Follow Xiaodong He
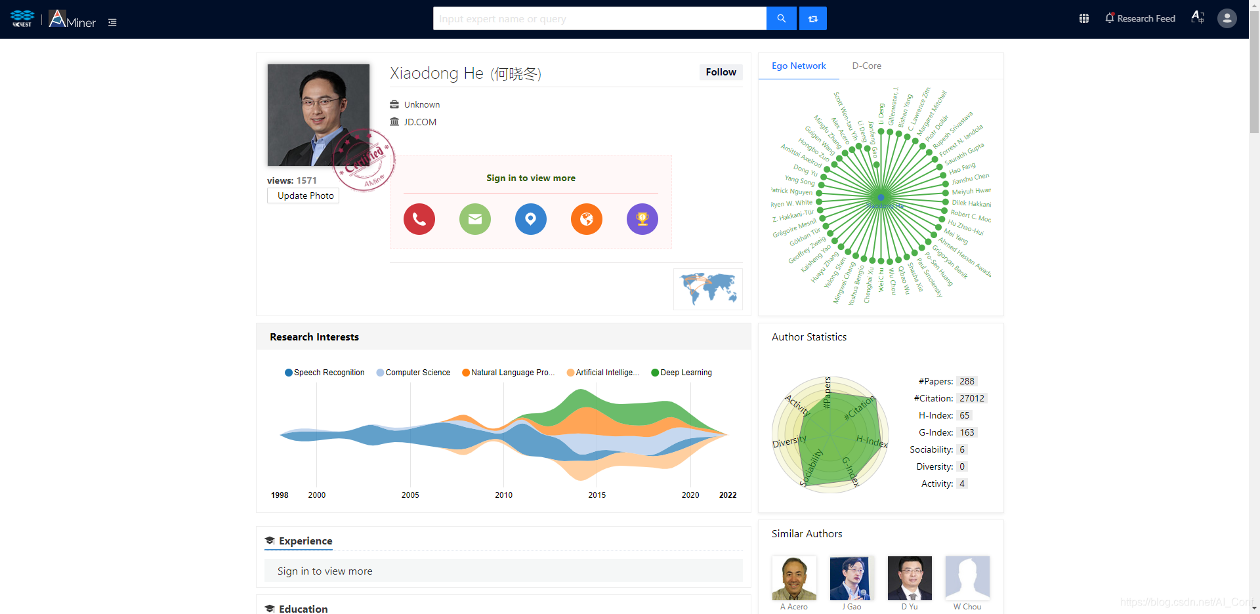This screenshot has width=1260, height=614. (721, 72)
